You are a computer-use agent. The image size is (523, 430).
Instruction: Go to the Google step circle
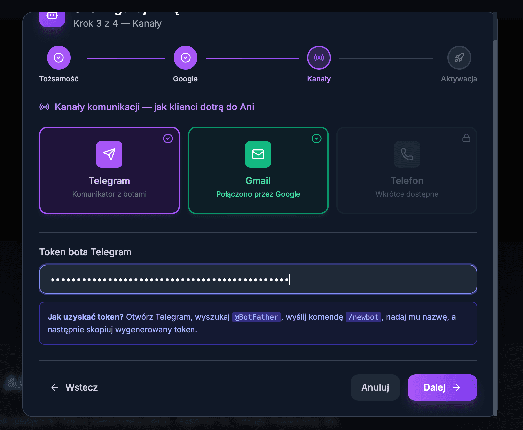186,58
